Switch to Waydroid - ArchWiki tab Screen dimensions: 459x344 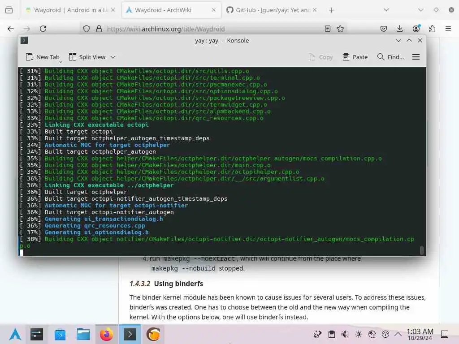point(171,10)
